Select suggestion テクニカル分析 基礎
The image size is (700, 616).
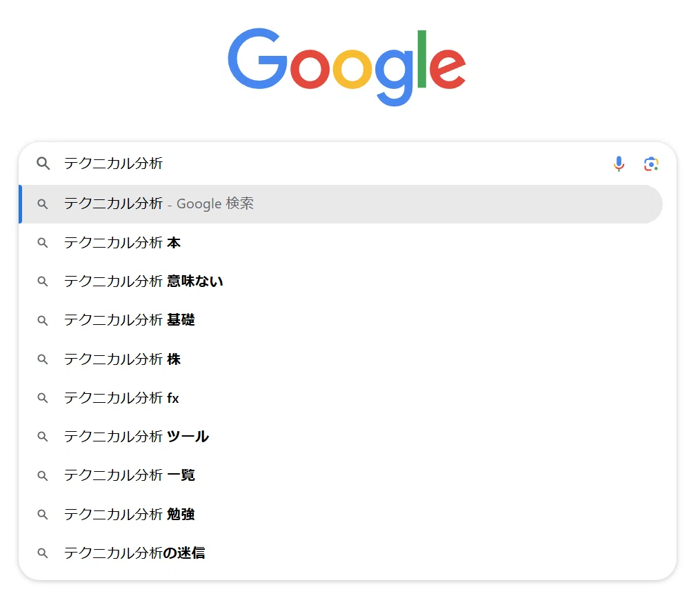[341, 320]
